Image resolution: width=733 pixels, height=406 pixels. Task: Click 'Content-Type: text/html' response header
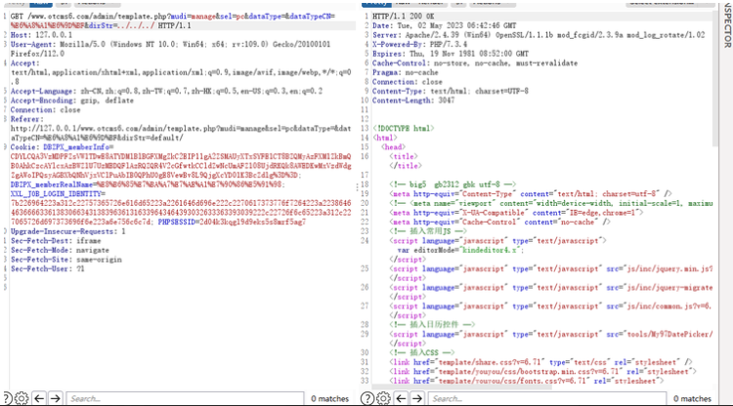(451, 91)
